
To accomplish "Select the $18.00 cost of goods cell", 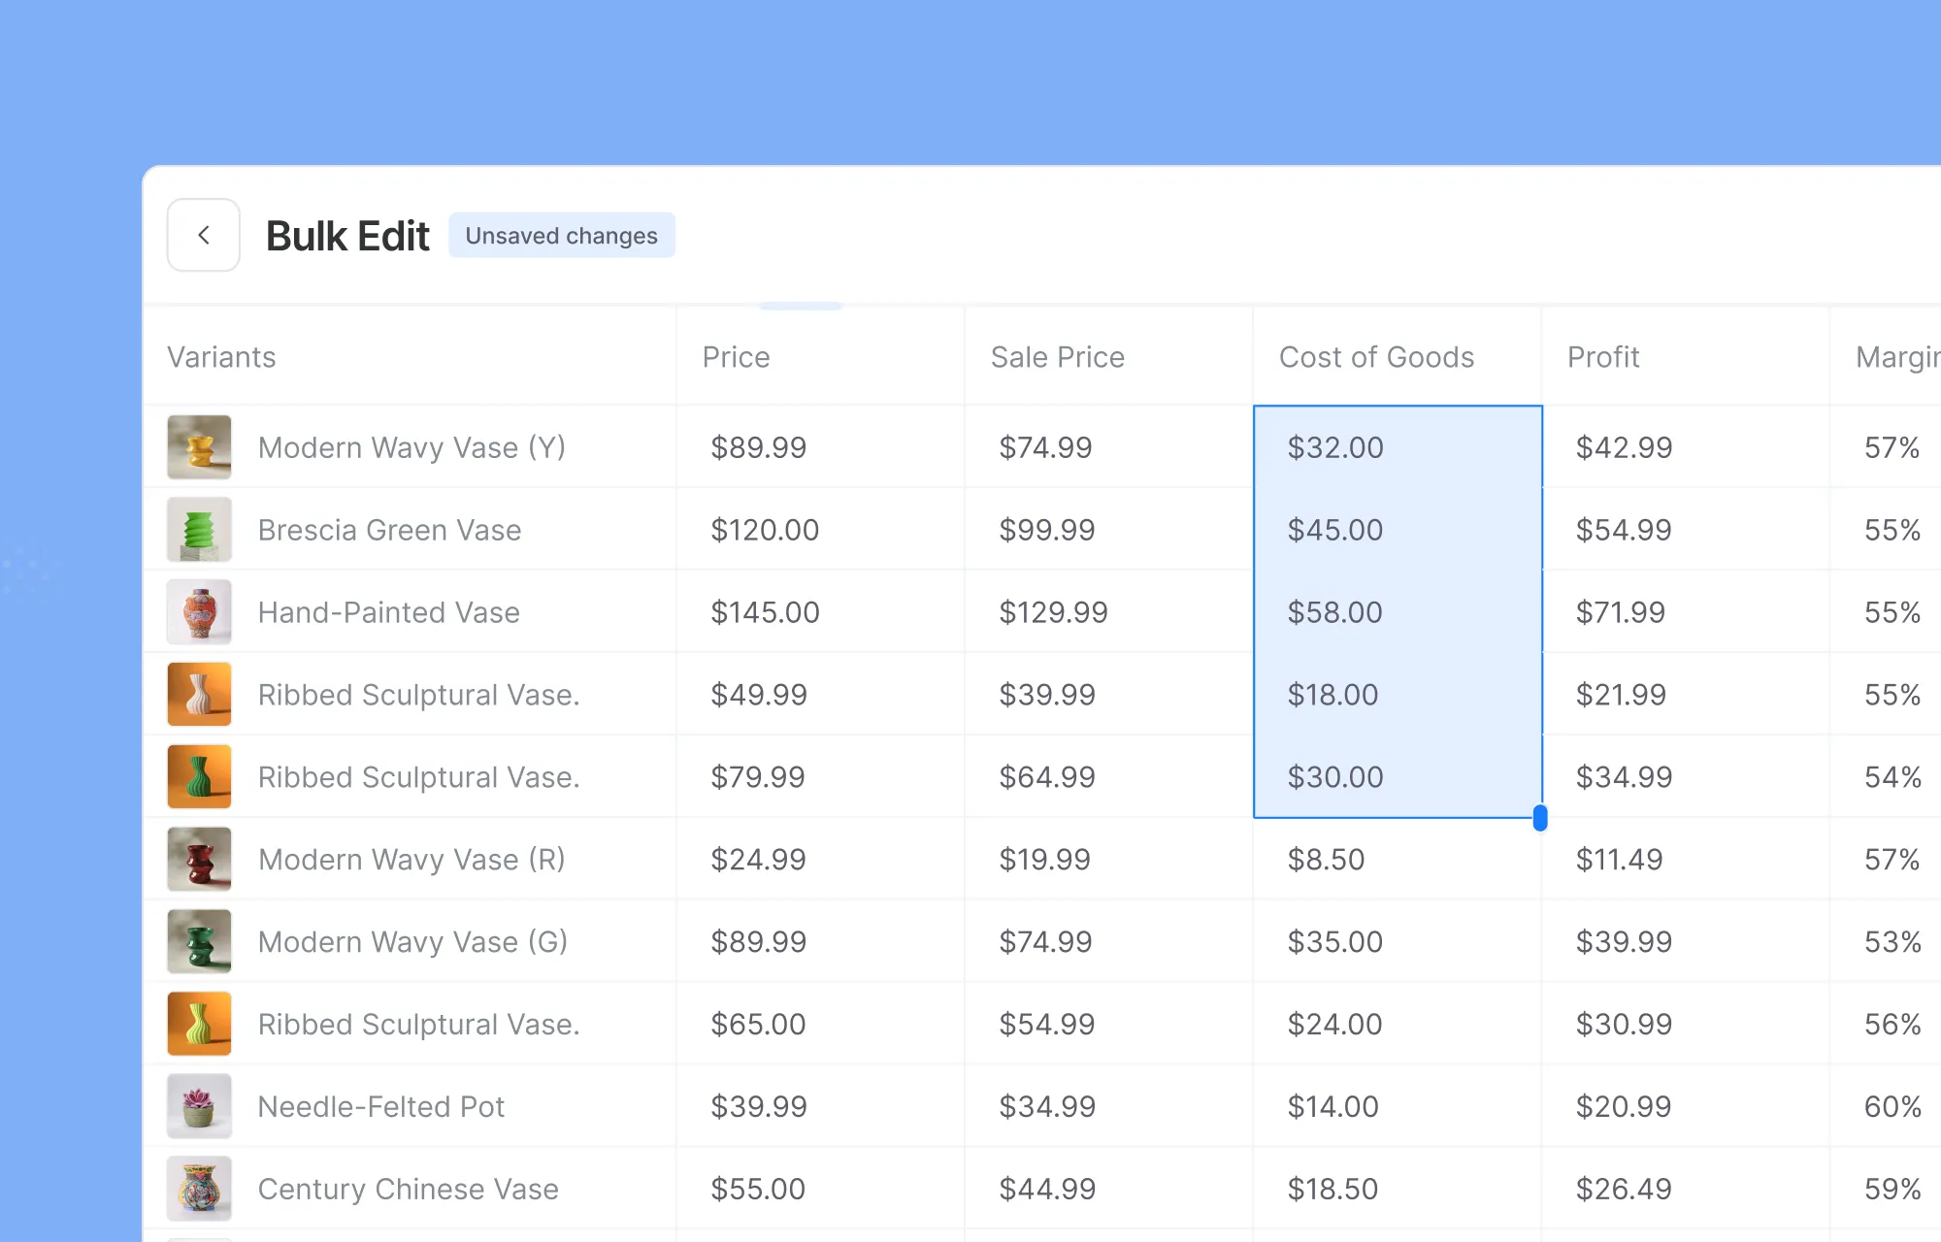I will (1398, 695).
